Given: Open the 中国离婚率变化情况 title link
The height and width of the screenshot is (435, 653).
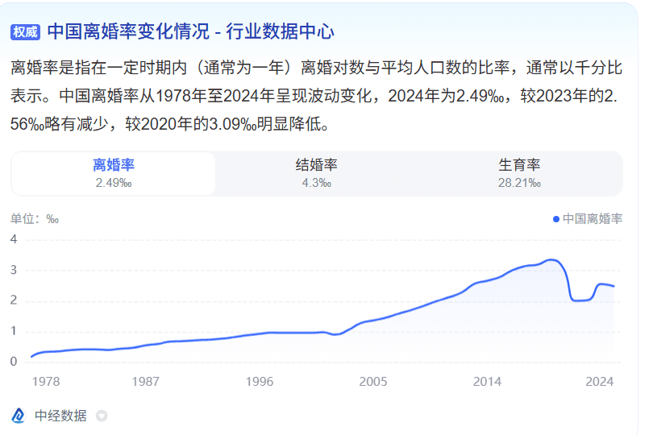Looking at the screenshot, I should click(x=190, y=31).
